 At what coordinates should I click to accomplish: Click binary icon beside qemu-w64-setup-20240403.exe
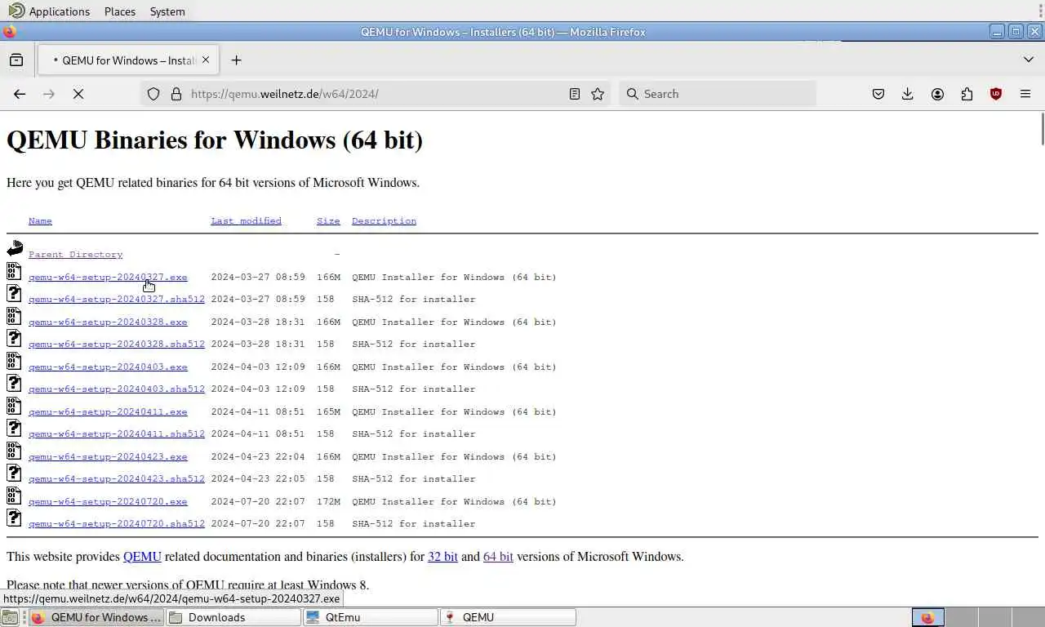pyautogui.click(x=14, y=361)
